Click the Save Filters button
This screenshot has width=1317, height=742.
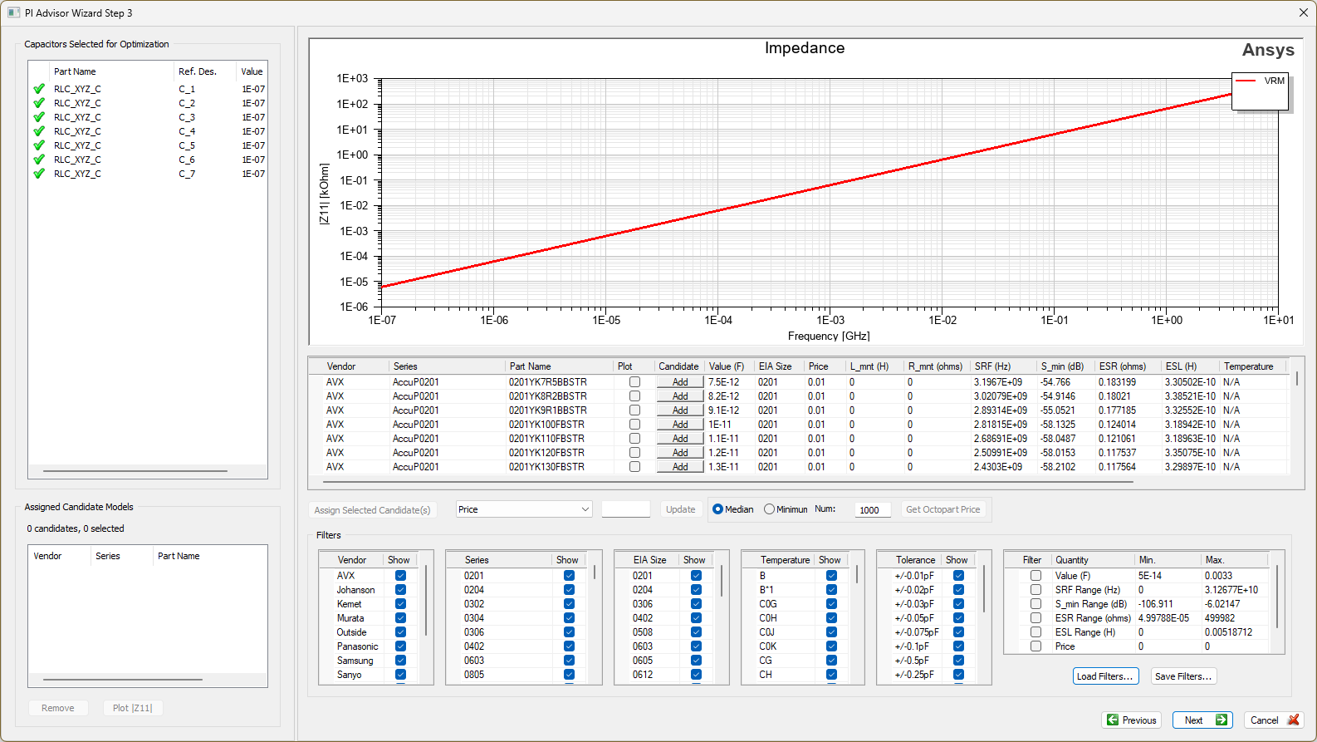[1183, 676]
